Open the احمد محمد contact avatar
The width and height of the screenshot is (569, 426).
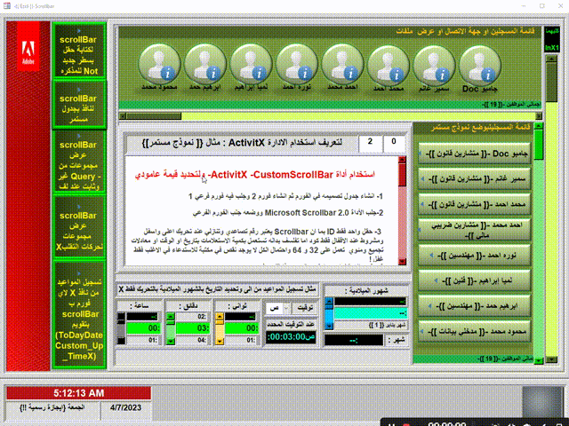tap(342, 65)
